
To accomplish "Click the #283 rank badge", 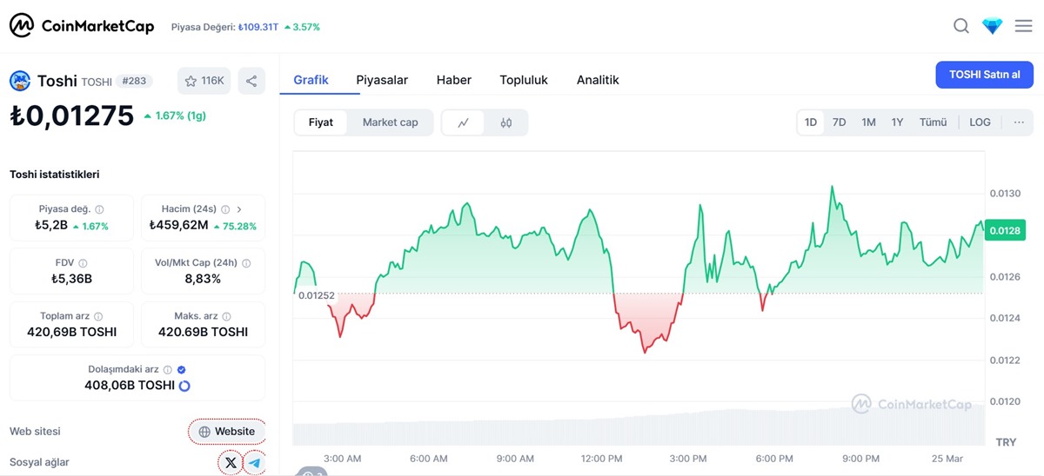I will click(x=134, y=81).
